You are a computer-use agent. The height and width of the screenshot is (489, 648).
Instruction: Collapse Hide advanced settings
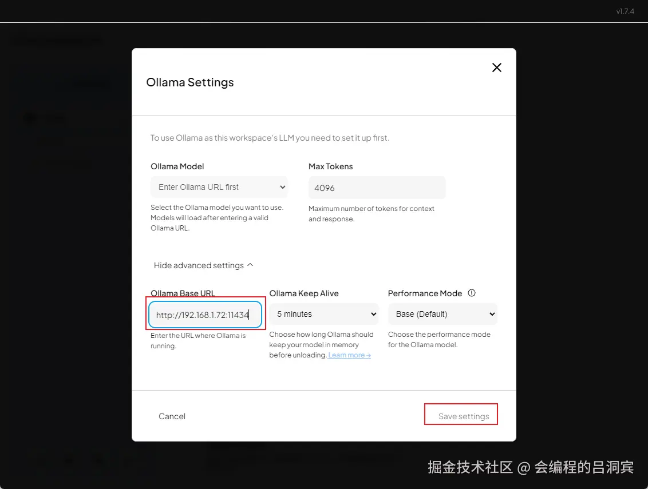click(x=203, y=265)
